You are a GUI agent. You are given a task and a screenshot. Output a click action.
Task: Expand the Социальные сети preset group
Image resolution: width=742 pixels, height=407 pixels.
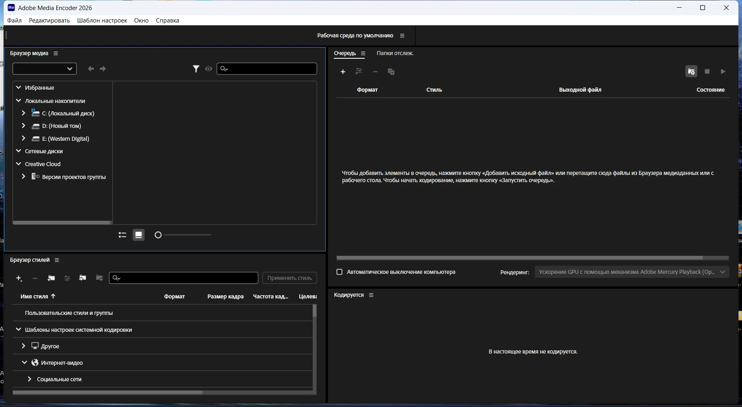coord(29,379)
